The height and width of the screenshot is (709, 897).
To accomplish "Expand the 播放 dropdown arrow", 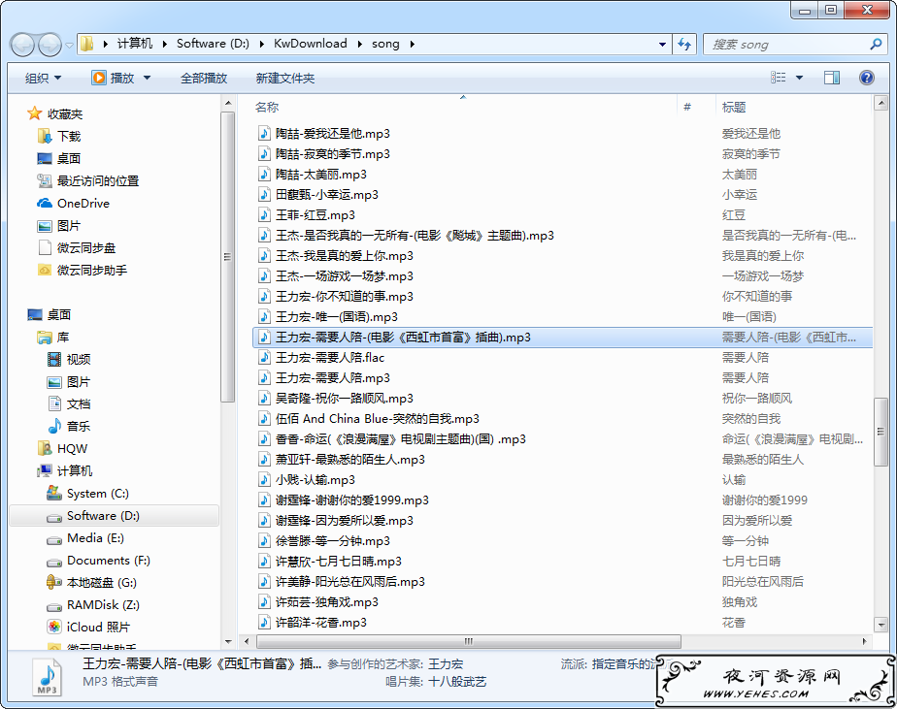I will pyautogui.click(x=147, y=78).
